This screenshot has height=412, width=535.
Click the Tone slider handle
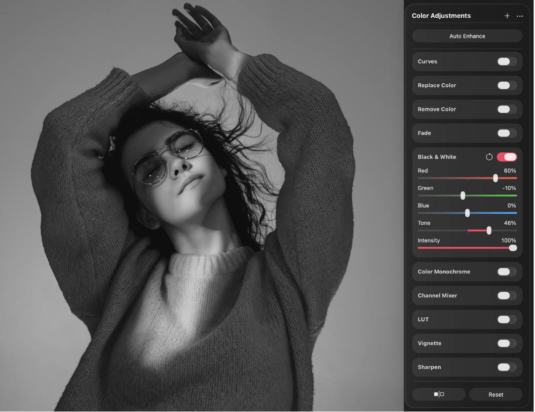489,230
